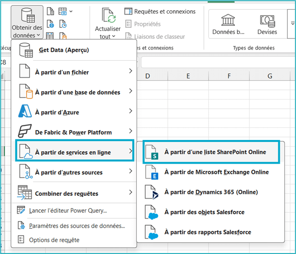Expand chevron beside À partir d'un fichier
Image resolution: width=296 pixels, height=254 pixels.
click(131, 71)
